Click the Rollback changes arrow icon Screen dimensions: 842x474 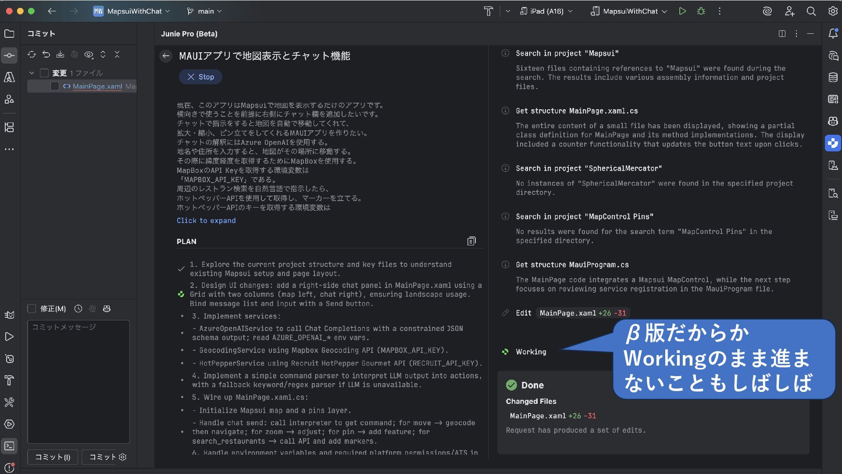[x=46, y=54]
